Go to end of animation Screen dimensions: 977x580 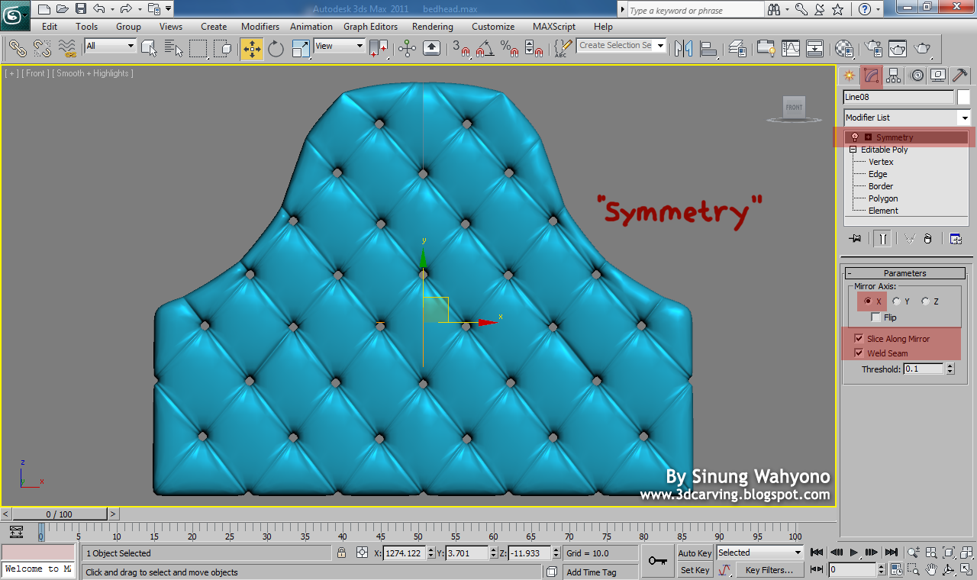click(890, 553)
